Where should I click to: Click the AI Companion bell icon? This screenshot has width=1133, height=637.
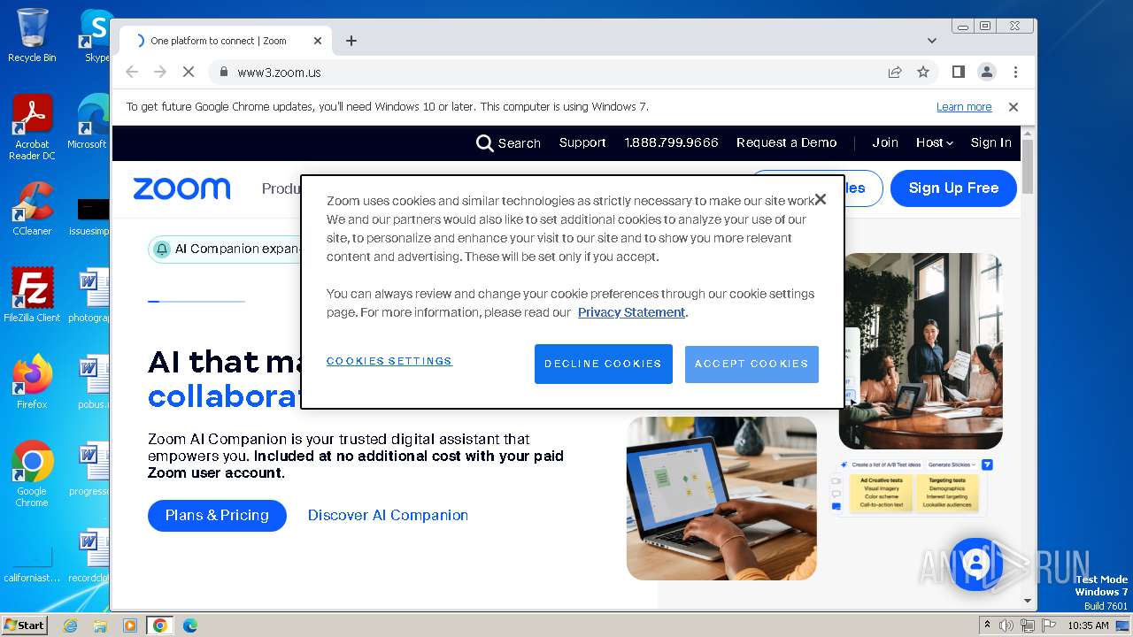162,249
